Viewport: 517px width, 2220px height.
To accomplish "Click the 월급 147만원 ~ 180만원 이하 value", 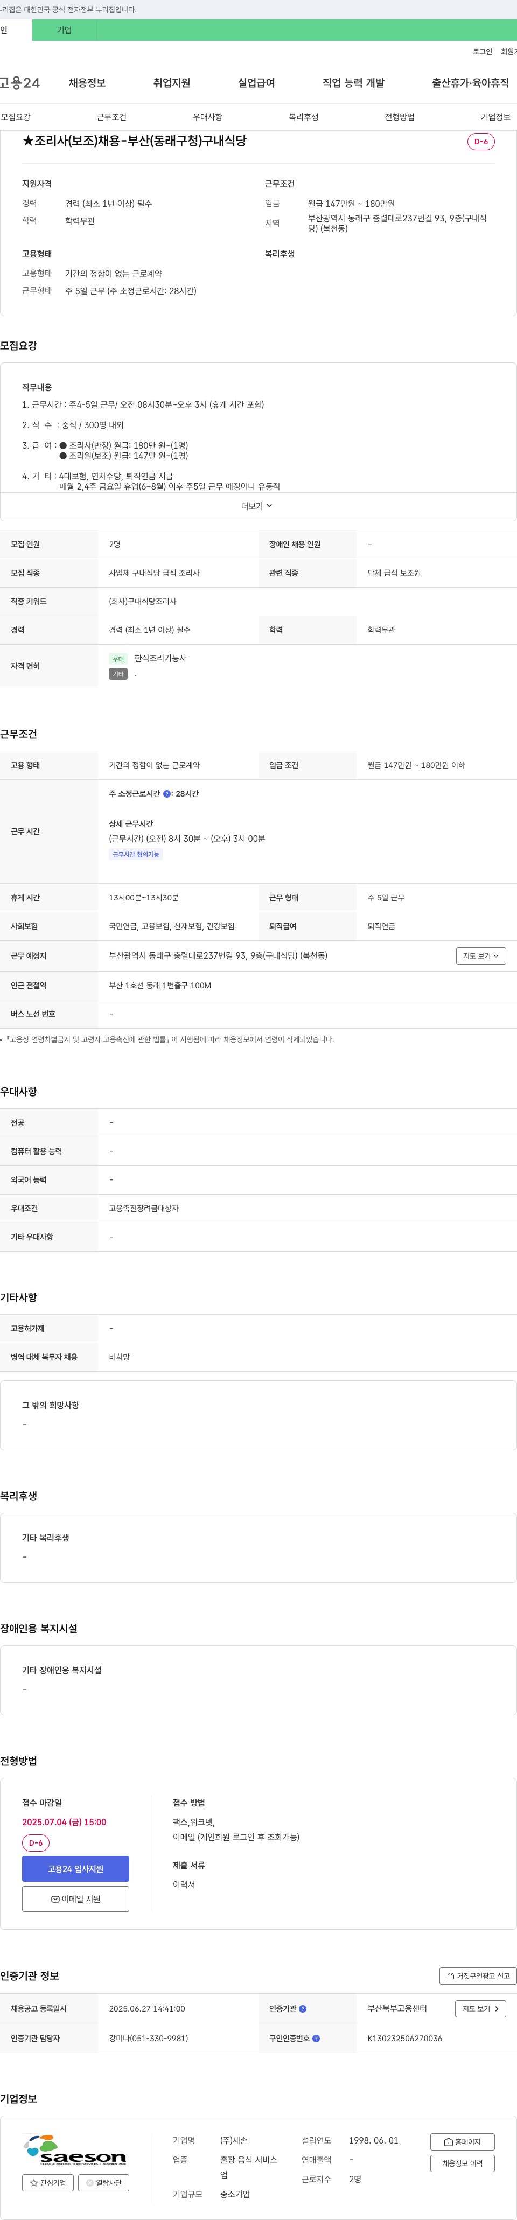I will tap(416, 765).
